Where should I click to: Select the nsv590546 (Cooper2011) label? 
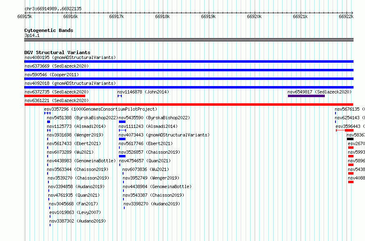tap(52, 75)
